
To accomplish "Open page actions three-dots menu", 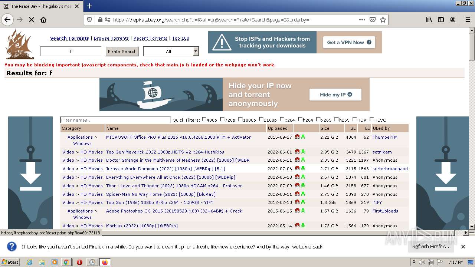I will coord(362,20).
